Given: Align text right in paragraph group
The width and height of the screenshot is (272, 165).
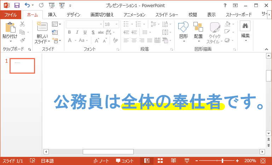Looking at the screenshot, I should coord(142,40).
